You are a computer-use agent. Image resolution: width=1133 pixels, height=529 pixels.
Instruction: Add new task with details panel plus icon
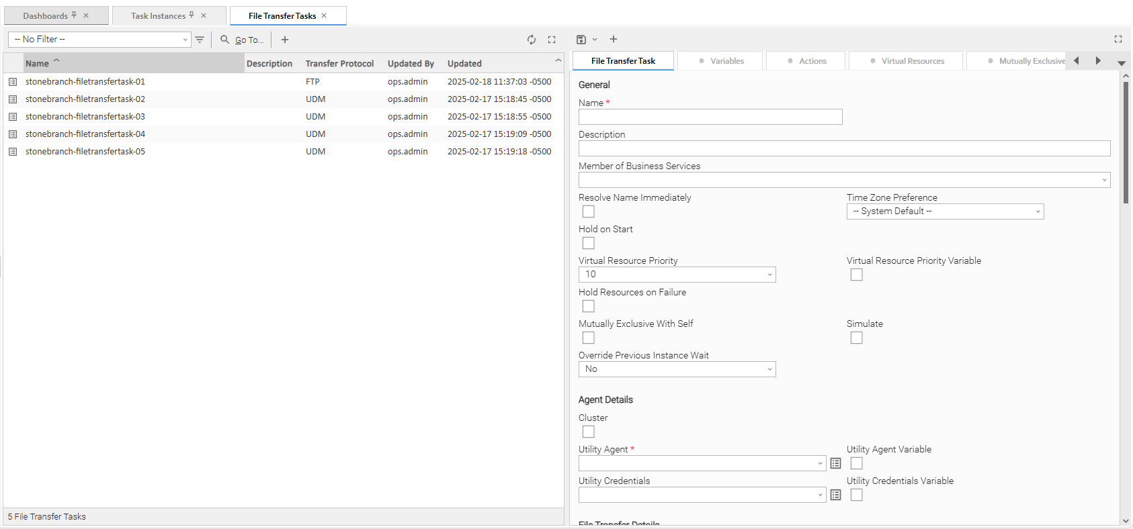[614, 40]
